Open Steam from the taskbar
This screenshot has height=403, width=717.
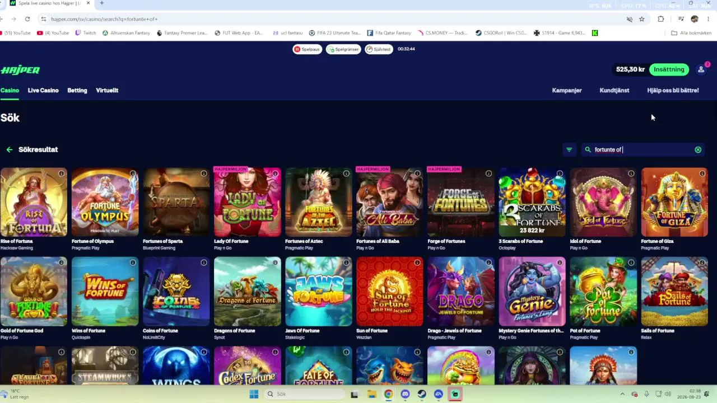point(422,394)
